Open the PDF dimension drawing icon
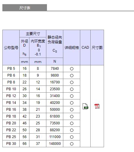Viewport: 134px width, 152px height. pyautogui.click(x=97, y=106)
